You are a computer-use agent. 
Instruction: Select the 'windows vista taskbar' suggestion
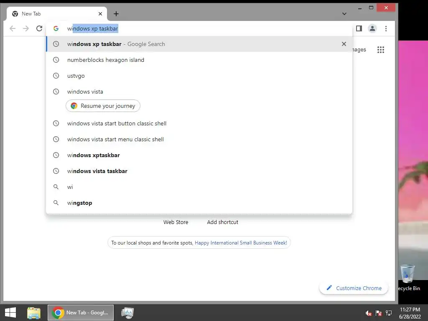(199, 171)
